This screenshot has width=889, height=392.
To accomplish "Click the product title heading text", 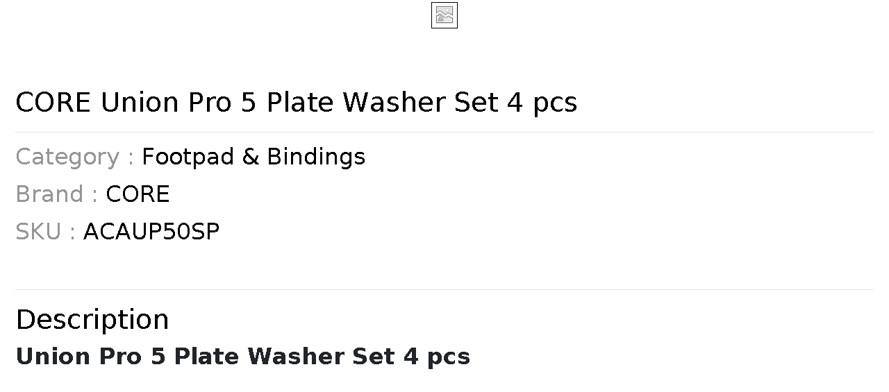I will [297, 103].
